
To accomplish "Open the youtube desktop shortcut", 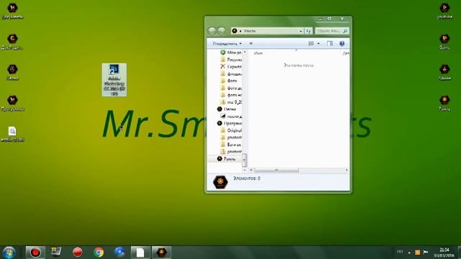I will click(444, 12).
